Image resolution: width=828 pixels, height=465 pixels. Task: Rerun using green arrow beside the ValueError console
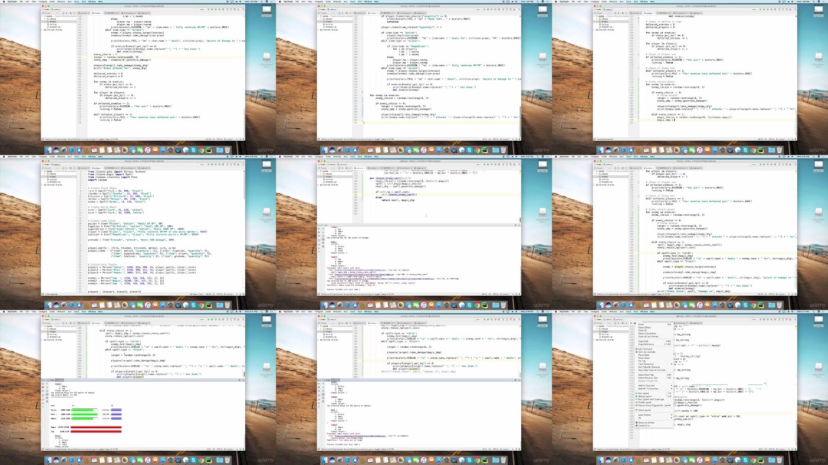coord(319,229)
